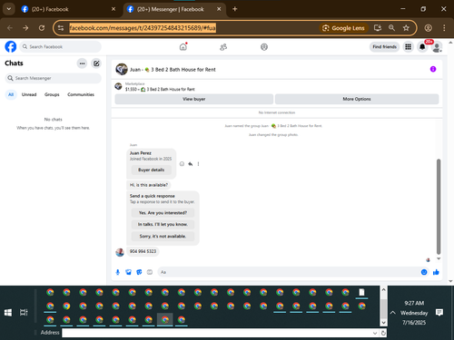This screenshot has width=454, height=340.
Task: Choose a sticker icon in composer
Action: coord(139,272)
